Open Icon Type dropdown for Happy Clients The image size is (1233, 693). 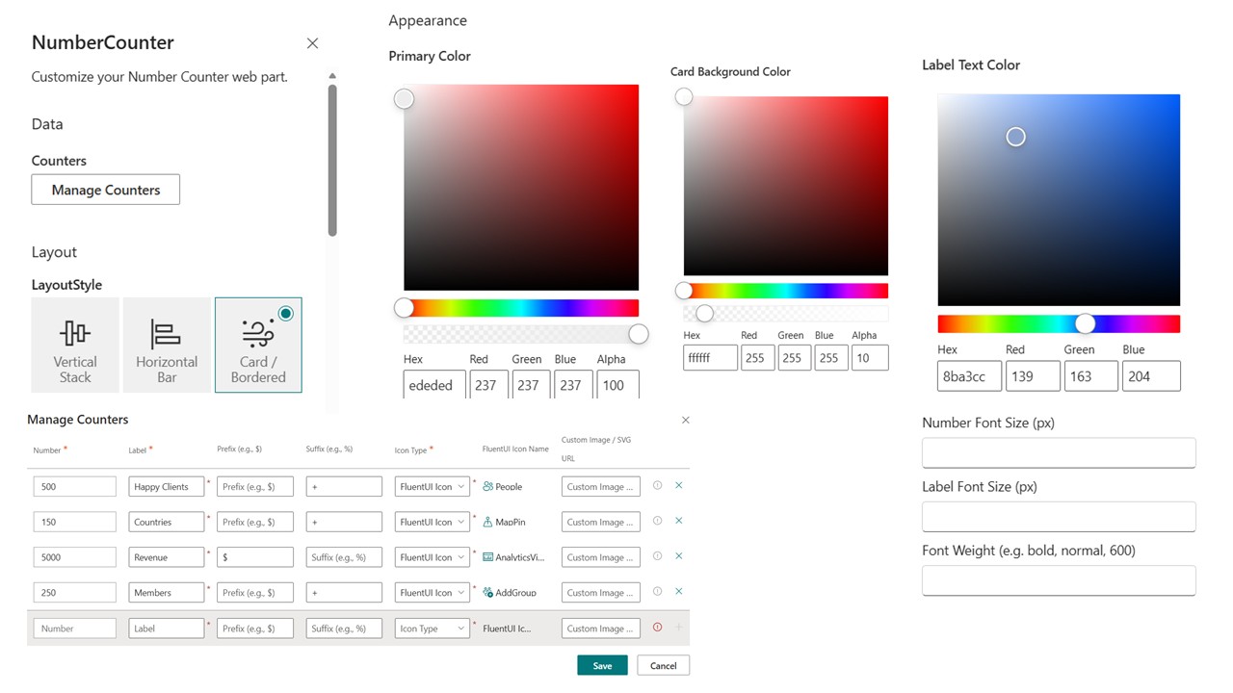[433, 487]
